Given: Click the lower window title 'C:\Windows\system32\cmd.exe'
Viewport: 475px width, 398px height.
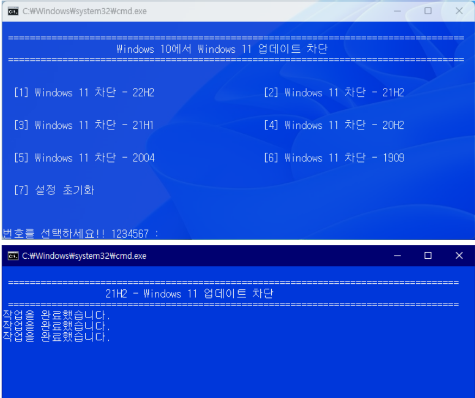Looking at the screenshot, I should pyautogui.click(x=84, y=256).
